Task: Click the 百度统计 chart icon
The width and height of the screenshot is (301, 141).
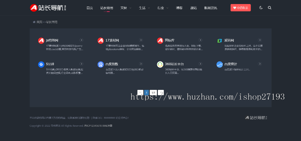Action: tap(220, 64)
